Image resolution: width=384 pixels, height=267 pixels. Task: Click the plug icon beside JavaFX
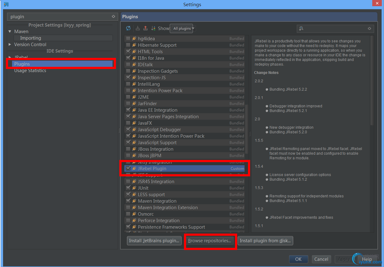click(134, 123)
